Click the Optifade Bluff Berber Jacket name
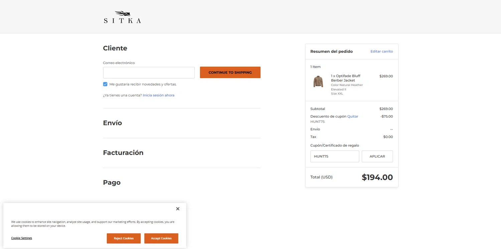 [345, 78]
